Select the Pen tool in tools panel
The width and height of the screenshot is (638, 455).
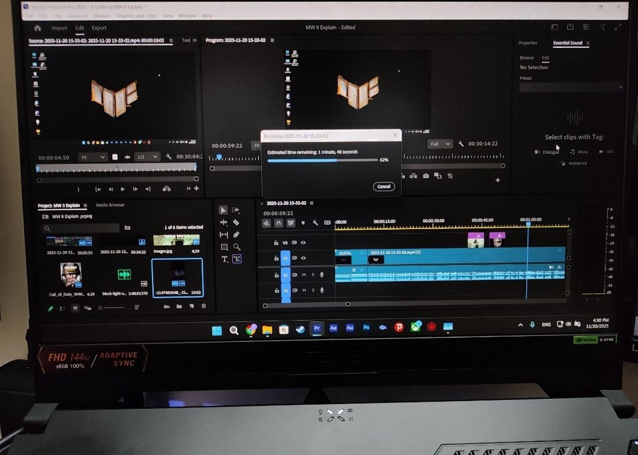pyautogui.click(x=236, y=235)
